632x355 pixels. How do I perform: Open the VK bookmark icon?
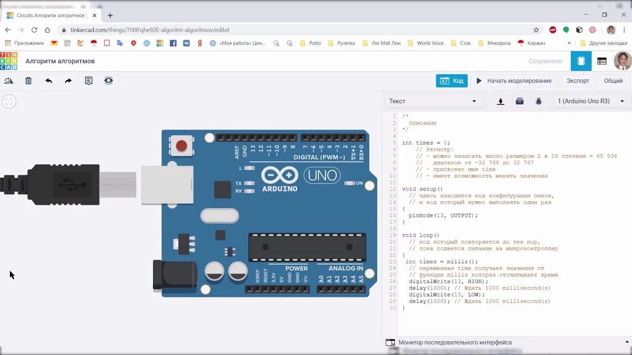click(x=187, y=43)
